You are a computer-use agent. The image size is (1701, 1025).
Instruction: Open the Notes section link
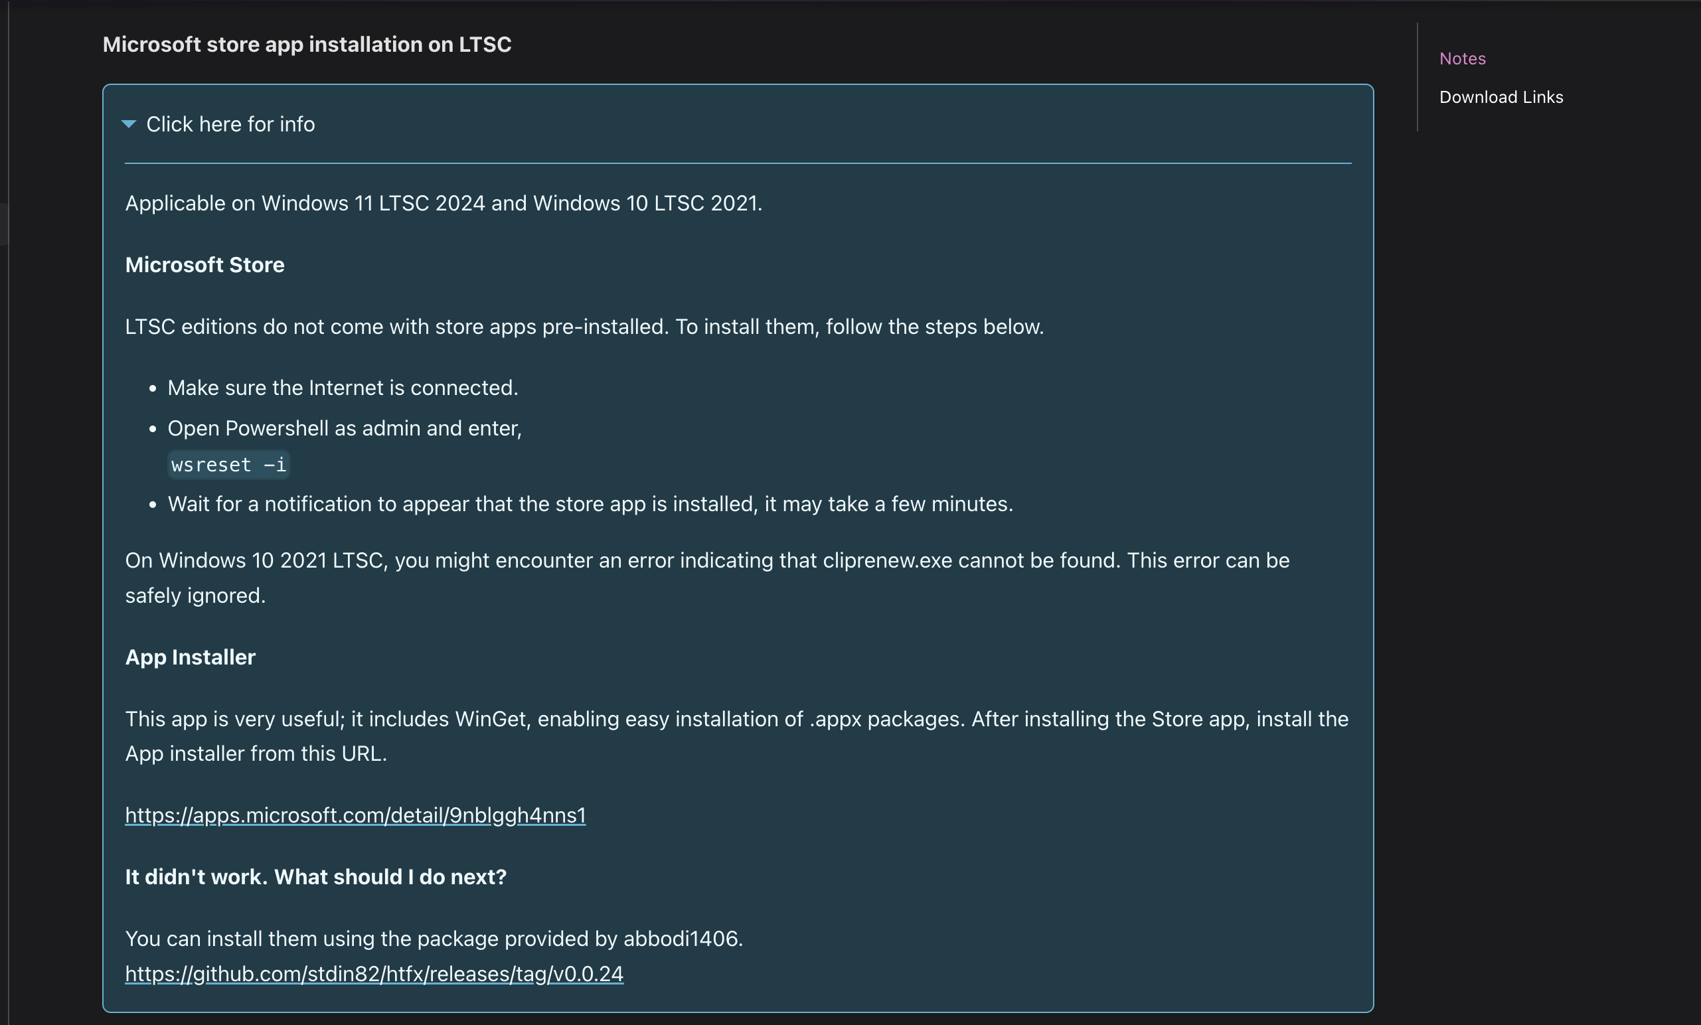pyautogui.click(x=1462, y=58)
